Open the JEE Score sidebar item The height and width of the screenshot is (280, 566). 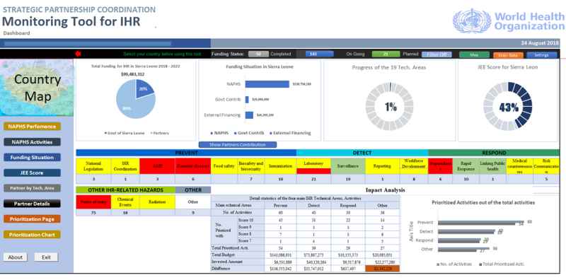(32, 173)
